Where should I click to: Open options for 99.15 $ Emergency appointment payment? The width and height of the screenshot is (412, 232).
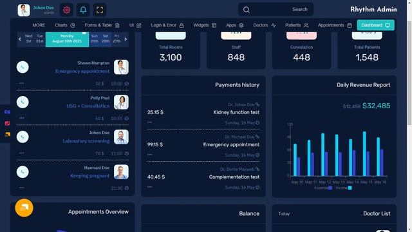149,155
